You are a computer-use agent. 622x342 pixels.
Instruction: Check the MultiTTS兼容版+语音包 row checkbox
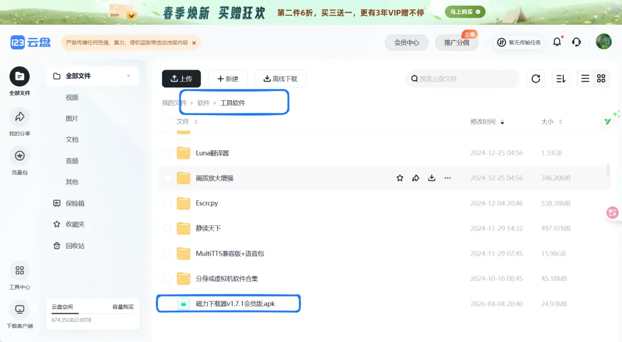(168, 253)
